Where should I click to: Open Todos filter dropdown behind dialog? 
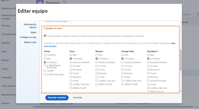pos(188,15)
